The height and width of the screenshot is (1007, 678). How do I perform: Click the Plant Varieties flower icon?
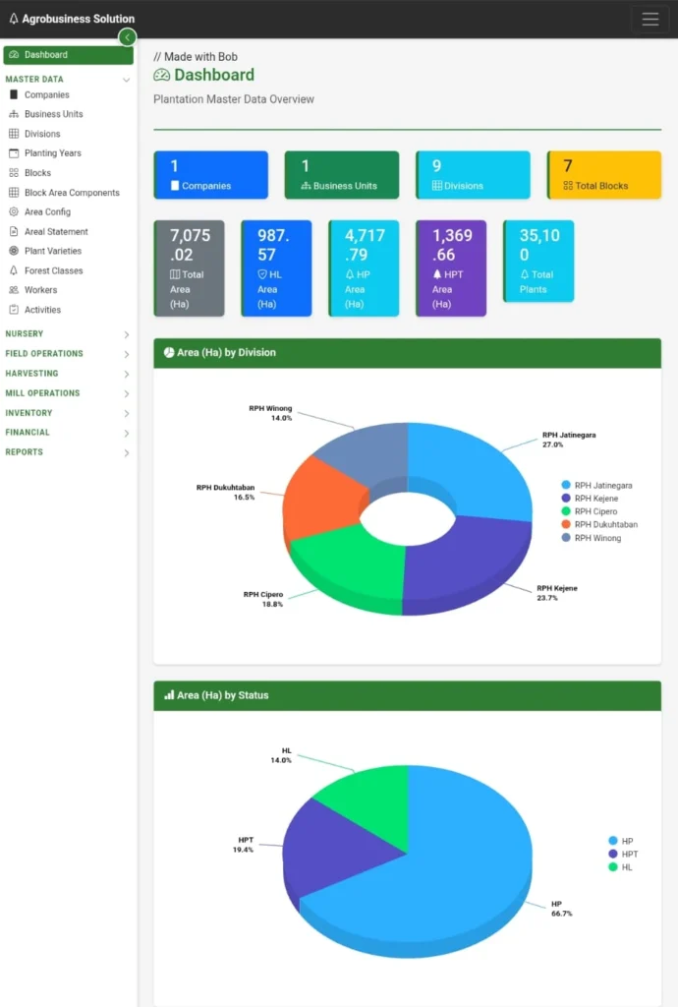[x=14, y=251]
